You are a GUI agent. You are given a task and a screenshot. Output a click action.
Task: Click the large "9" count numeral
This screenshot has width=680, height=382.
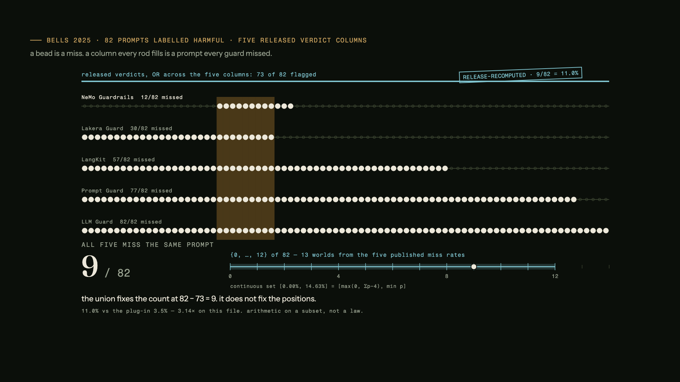(90, 266)
